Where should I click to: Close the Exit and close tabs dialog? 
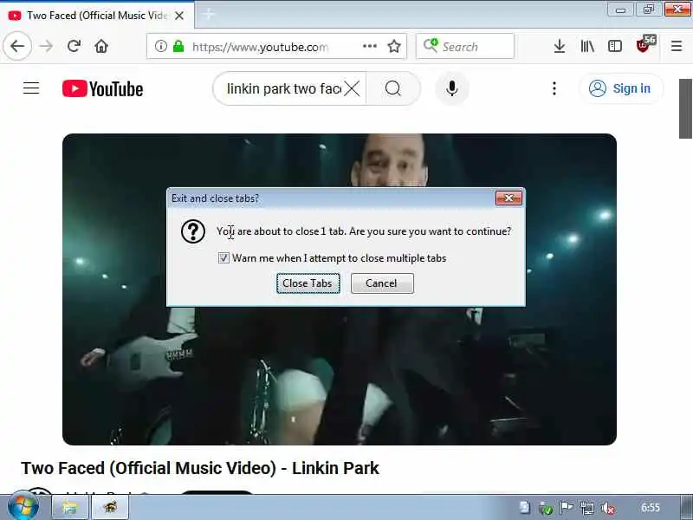tap(508, 198)
